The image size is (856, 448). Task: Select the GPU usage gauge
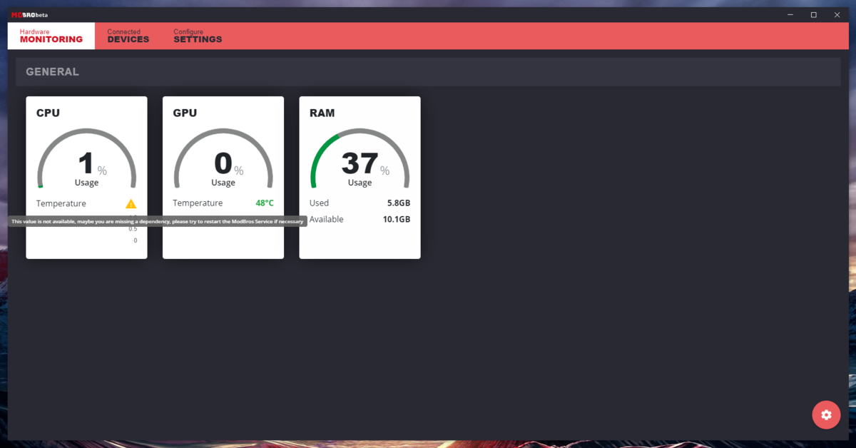(223, 159)
